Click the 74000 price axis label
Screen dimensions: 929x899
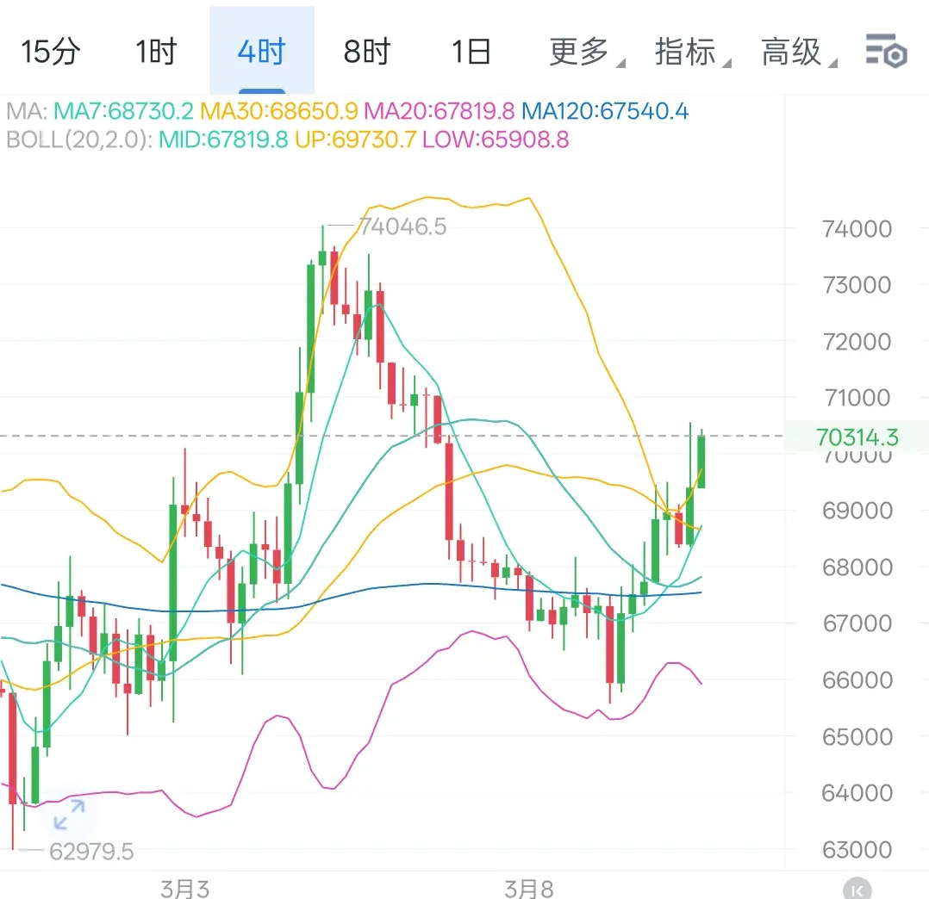pos(857,229)
